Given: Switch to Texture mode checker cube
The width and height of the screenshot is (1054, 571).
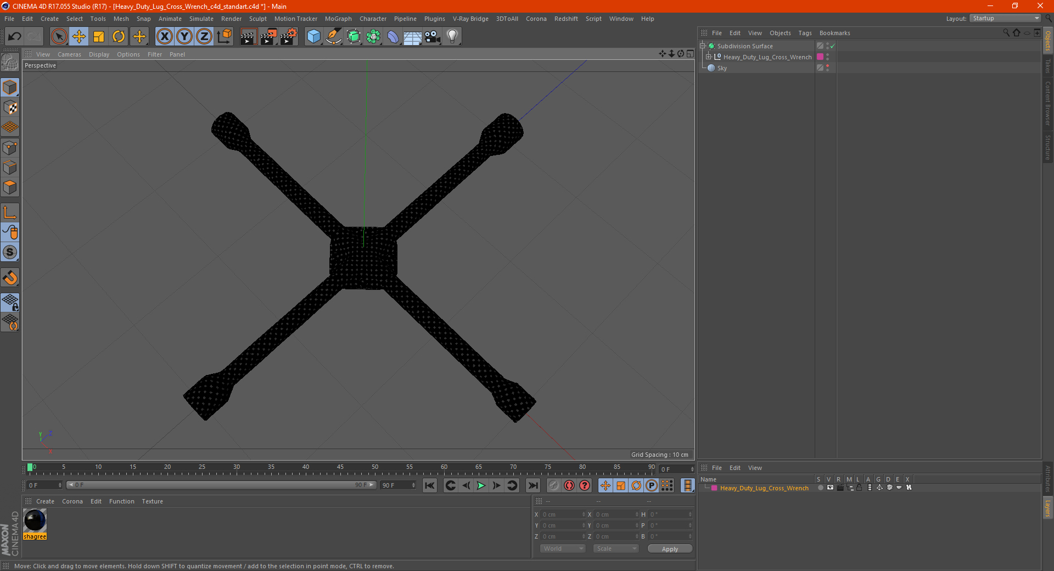Looking at the screenshot, I should click(10, 108).
